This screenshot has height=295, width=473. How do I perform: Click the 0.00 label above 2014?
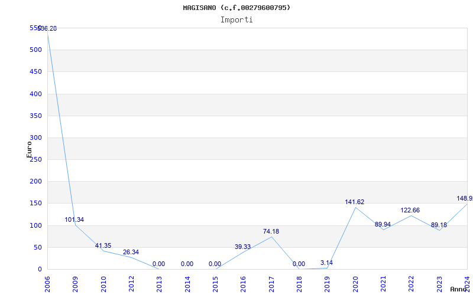(187, 264)
